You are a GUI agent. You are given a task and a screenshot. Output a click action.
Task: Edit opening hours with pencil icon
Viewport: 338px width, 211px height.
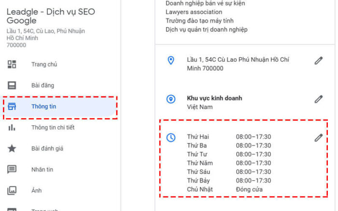tap(319, 138)
